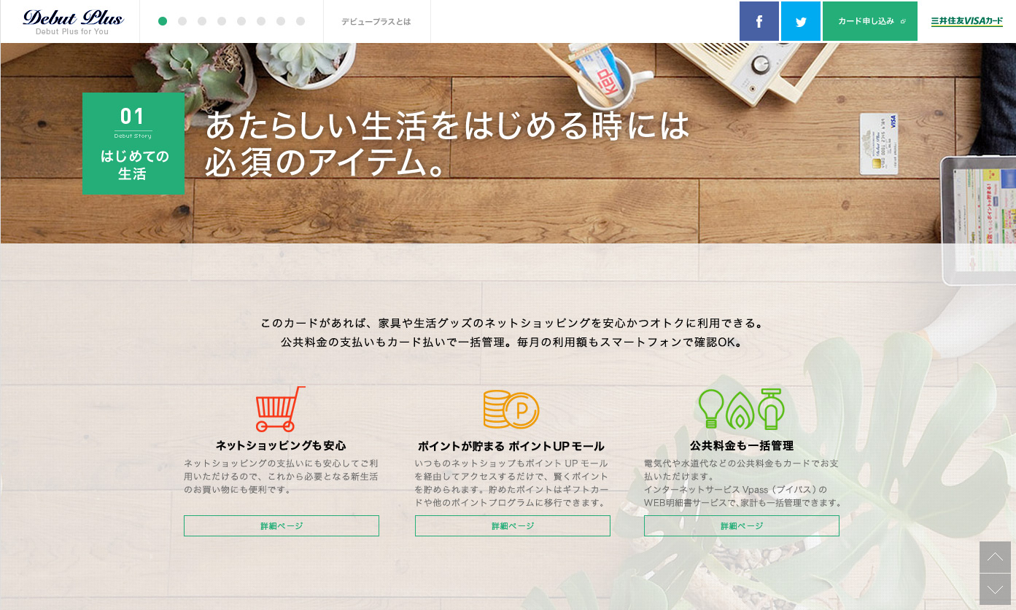
Task: Select the first green pagination dot
Action: click(x=163, y=21)
